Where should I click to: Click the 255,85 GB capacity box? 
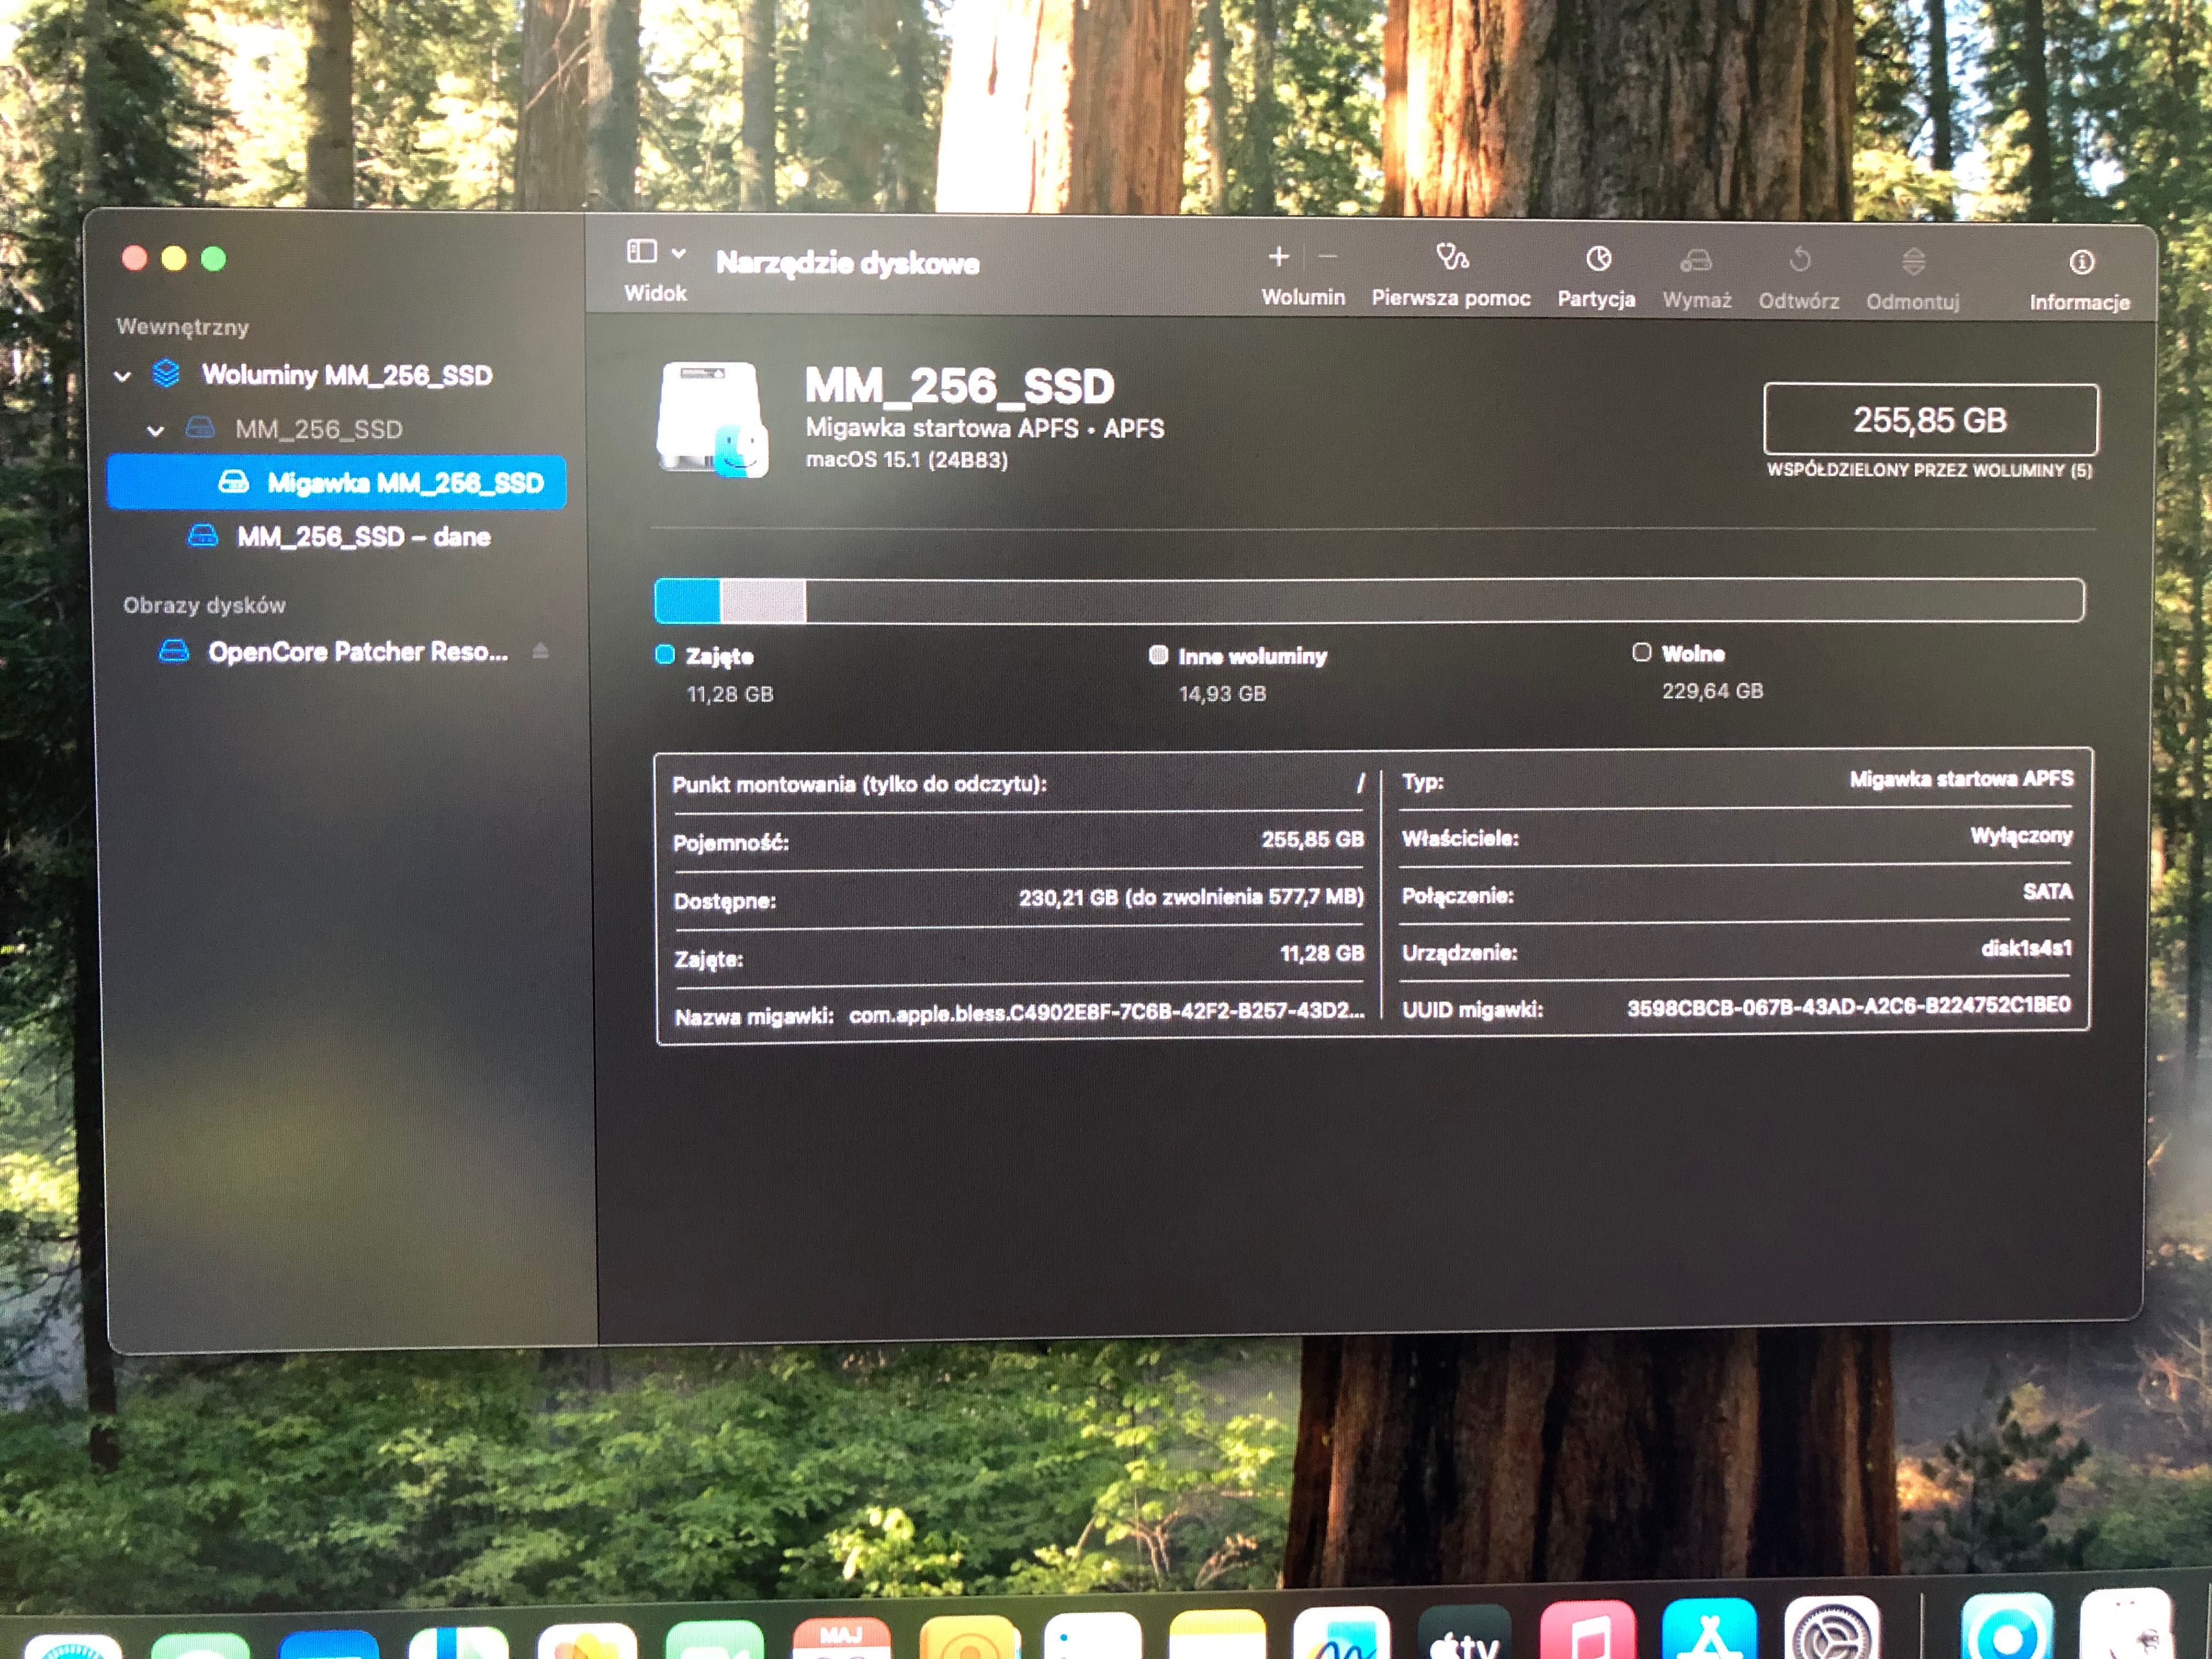tap(1930, 419)
